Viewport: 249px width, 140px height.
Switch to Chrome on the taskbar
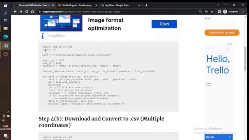click(6, 46)
